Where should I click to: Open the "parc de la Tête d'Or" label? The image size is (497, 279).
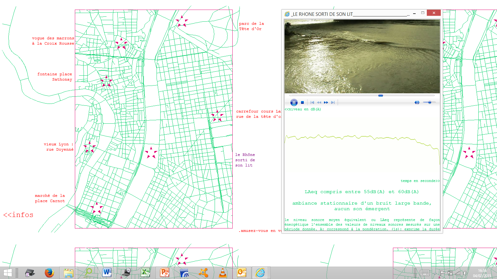(x=251, y=26)
